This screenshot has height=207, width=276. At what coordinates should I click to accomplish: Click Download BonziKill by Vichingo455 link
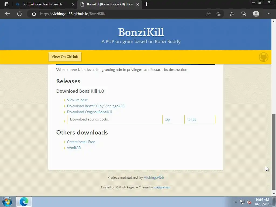coord(96,106)
